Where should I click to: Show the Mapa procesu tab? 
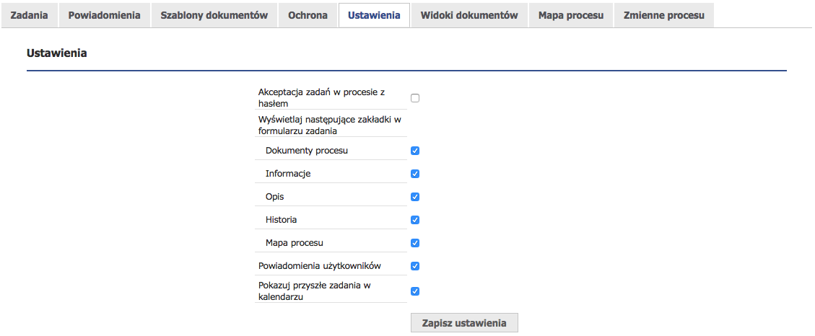[571, 16]
